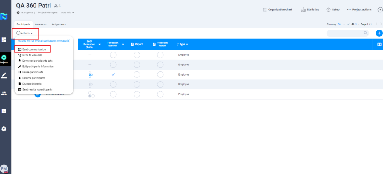The image size is (383, 174).
Task: Open the settings gear in left sidebar
Action: 4,129
